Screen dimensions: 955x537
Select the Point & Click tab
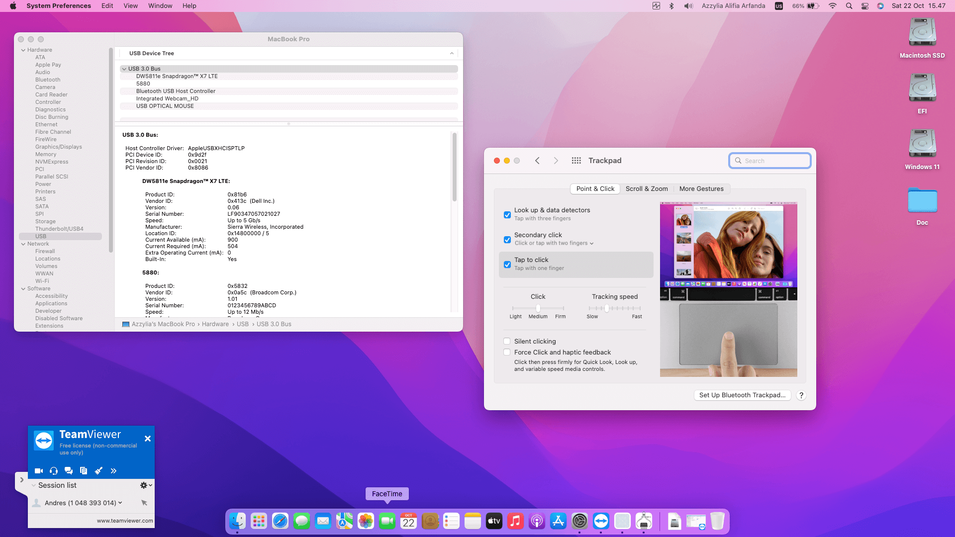595,189
